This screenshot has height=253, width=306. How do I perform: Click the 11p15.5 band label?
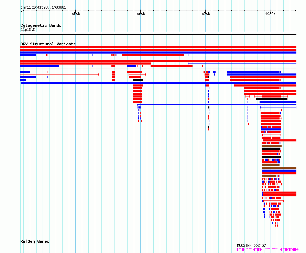[28, 30]
